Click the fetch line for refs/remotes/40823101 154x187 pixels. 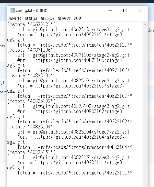click(75, 96)
